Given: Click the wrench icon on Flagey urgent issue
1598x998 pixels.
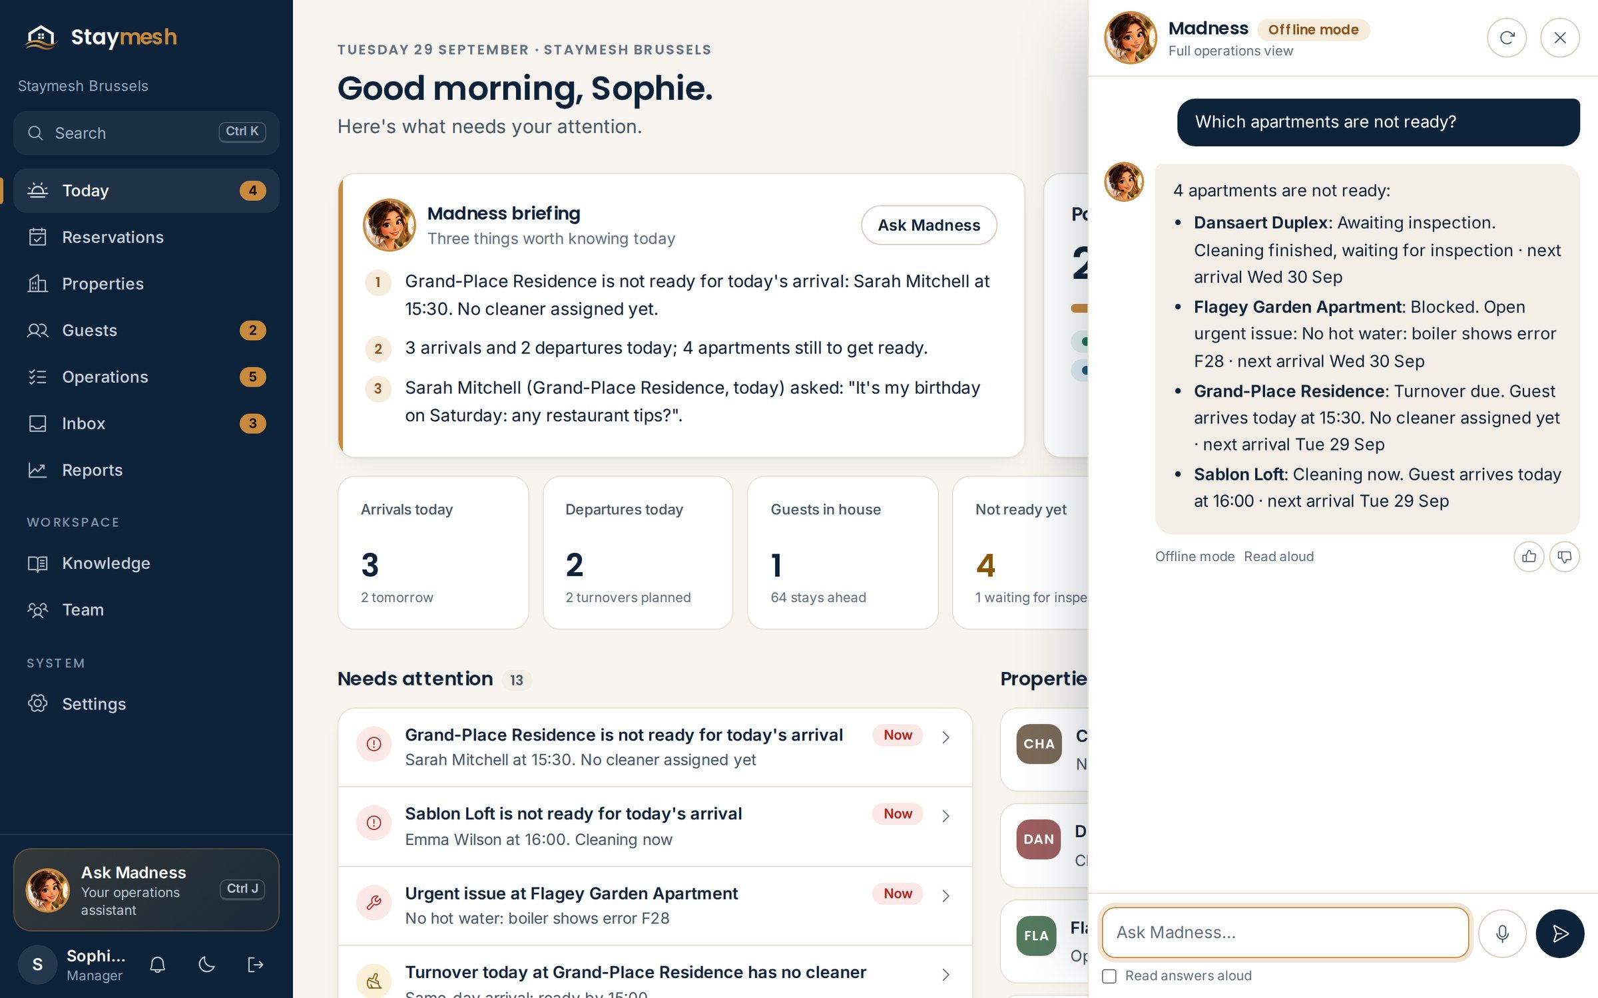Looking at the screenshot, I should 374,902.
